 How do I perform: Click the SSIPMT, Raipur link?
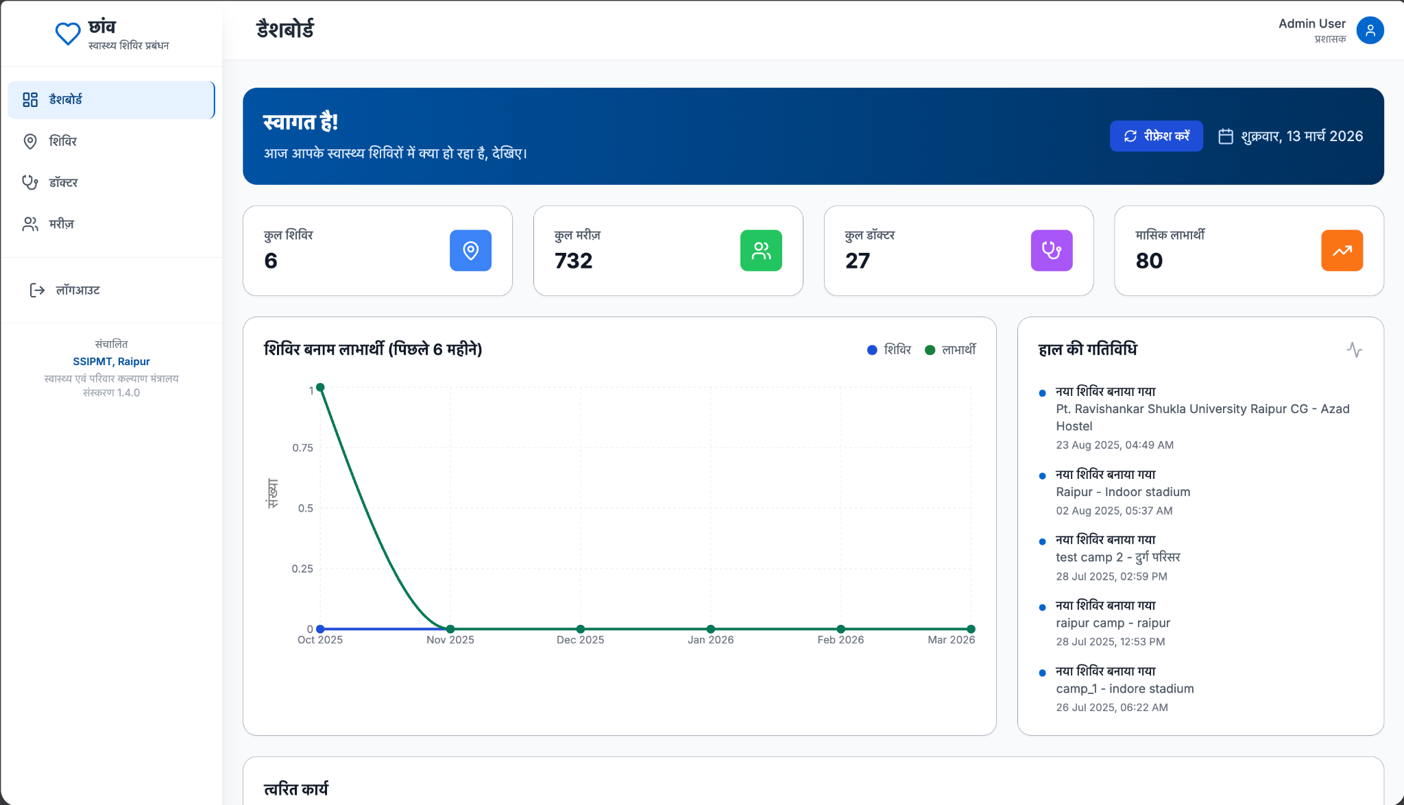point(111,362)
